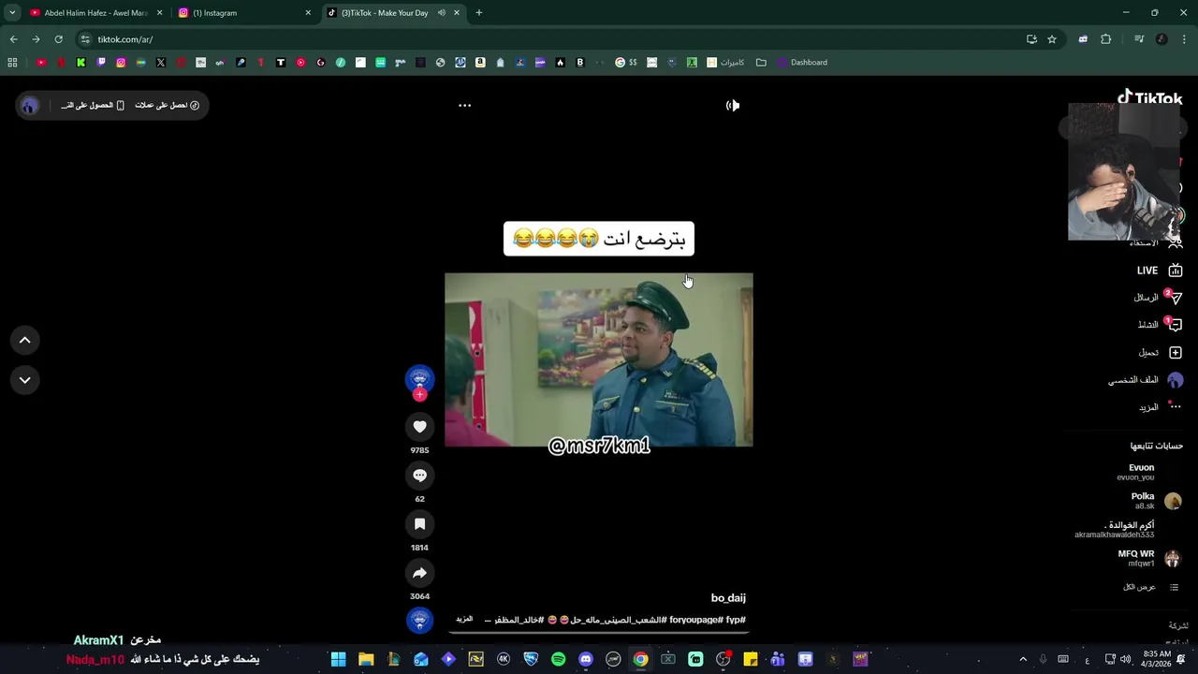Viewport: 1198px width, 674px height.
Task: Open Google Chrome taskbar icon
Action: click(x=640, y=659)
